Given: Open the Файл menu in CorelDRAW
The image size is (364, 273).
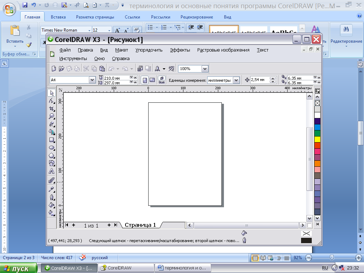Looking at the screenshot, I should pyautogui.click(x=65, y=50).
